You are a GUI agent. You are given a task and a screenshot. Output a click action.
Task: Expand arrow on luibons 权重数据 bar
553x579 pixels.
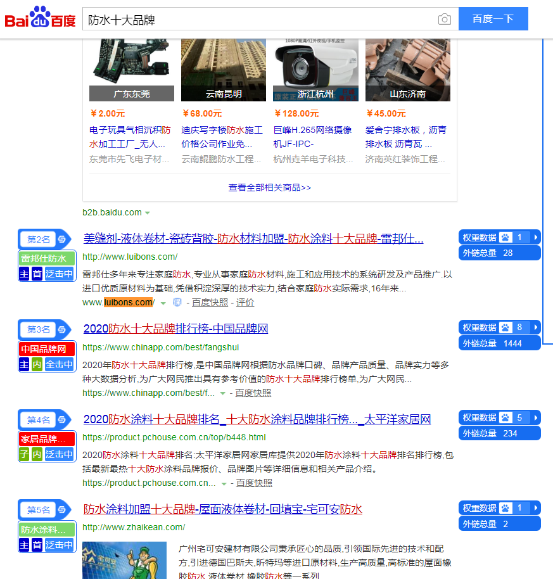[x=536, y=237]
